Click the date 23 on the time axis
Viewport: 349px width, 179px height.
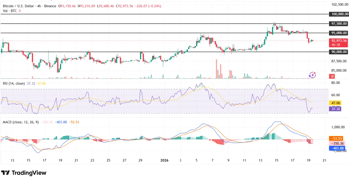point(92,160)
